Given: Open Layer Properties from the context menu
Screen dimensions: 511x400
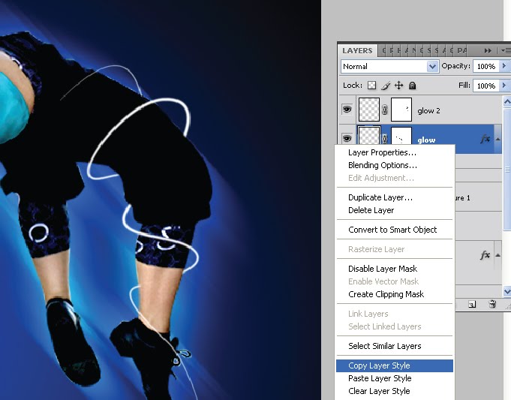Looking at the screenshot, I should point(395,152).
